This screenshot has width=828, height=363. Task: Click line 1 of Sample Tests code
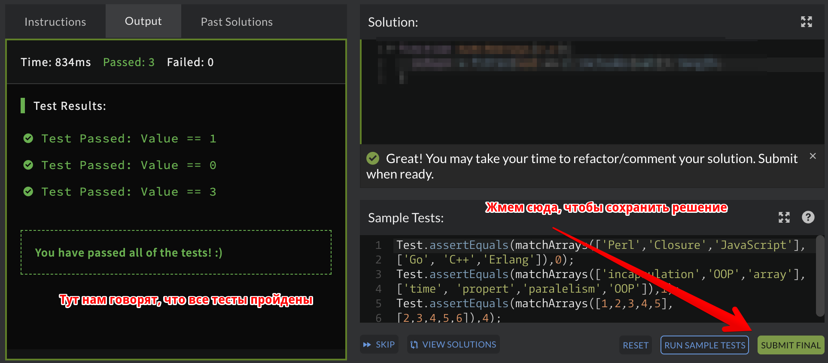pyautogui.click(x=601, y=245)
